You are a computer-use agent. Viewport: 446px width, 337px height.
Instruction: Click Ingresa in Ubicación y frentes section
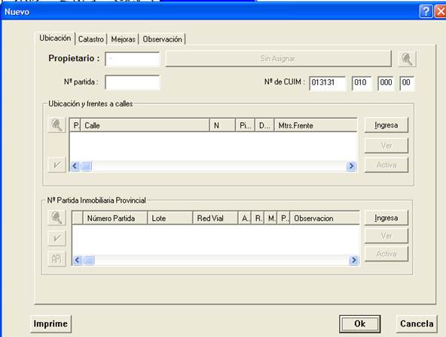pyautogui.click(x=386, y=125)
